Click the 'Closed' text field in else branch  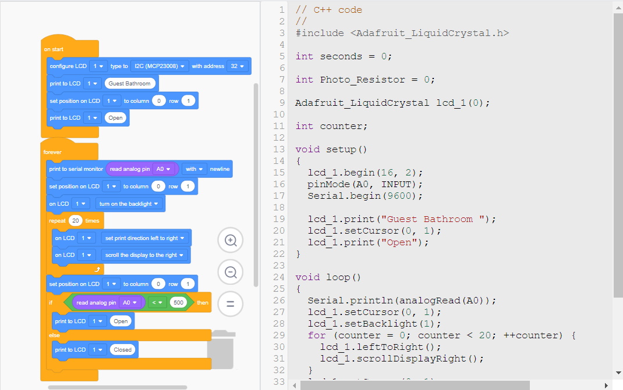click(x=122, y=350)
